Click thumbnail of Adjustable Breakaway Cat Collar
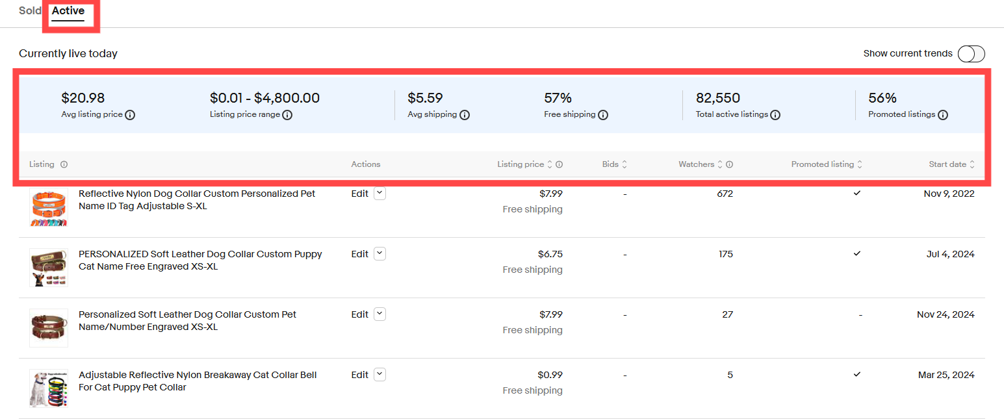The height and width of the screenshot is (419, 1004). pos(49,388)
